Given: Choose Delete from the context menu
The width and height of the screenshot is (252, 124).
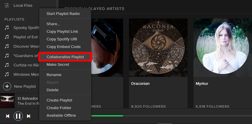Looking at the screenshot, I should (x=52, y=90).
